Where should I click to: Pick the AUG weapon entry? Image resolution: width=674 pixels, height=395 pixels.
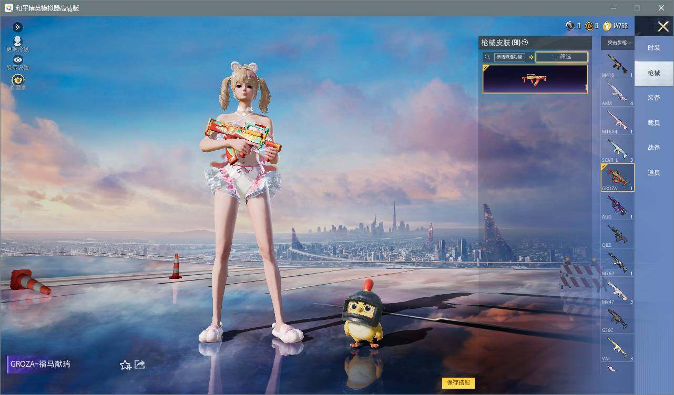coord(618,206)
